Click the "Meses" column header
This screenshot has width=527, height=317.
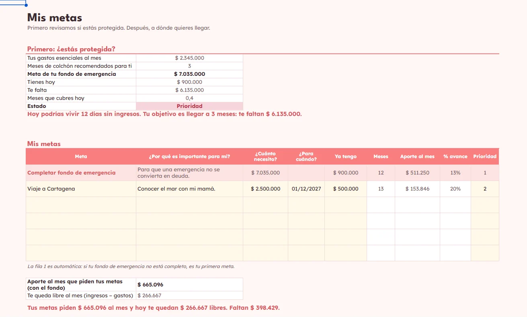click(x=381, y=156)
